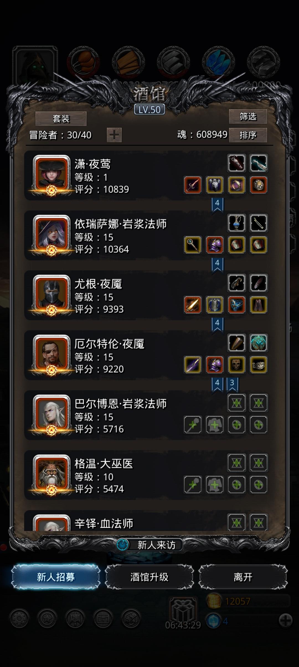Open the 排序 sort options
The image size is (299, 667).
tap(248, 135)
